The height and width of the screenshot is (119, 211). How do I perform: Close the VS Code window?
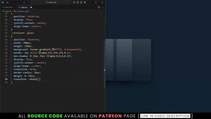tap(102, 2)
